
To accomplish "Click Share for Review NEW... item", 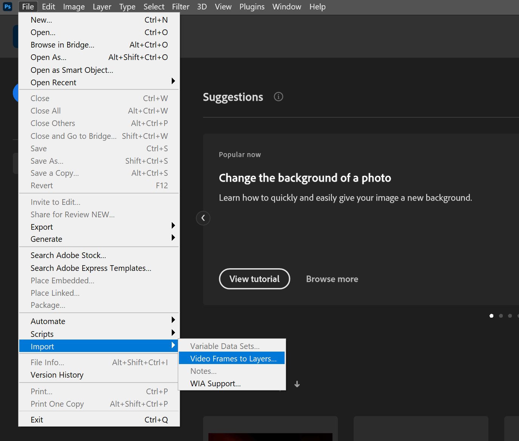I will (x=99, y=214).
